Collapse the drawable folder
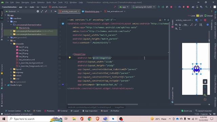 (11, 44)
